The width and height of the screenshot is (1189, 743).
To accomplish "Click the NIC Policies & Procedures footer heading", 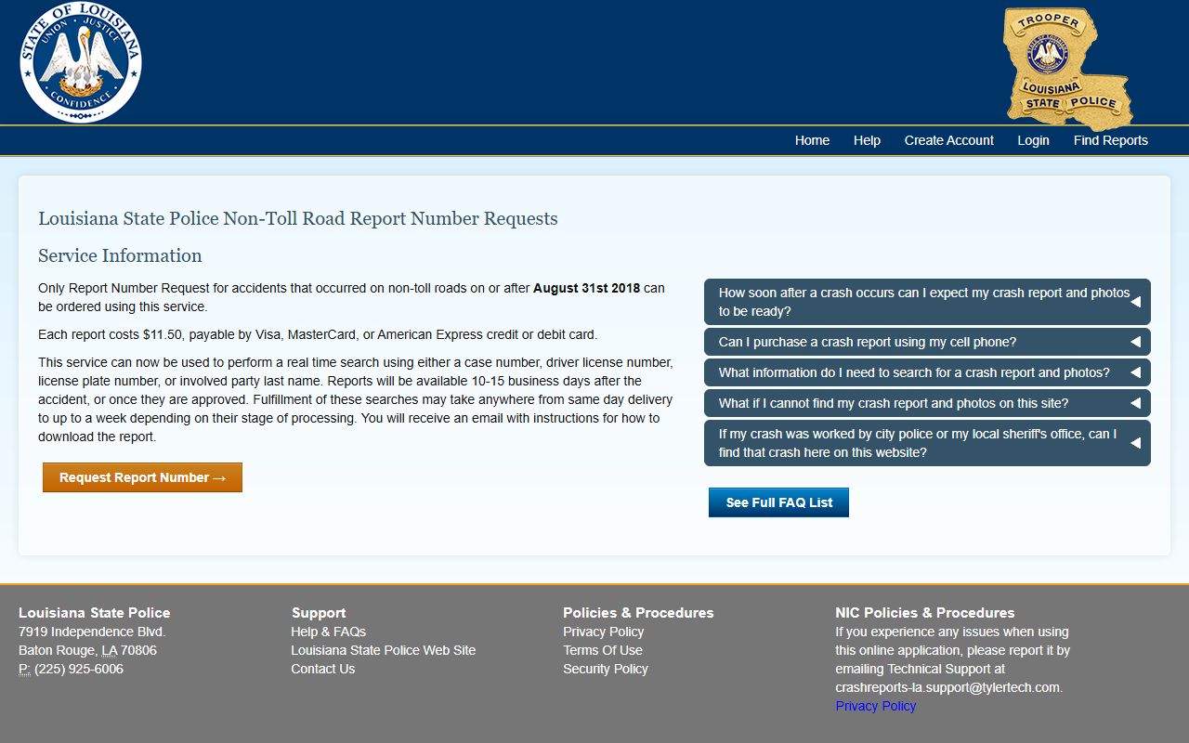I will [924, 613].
